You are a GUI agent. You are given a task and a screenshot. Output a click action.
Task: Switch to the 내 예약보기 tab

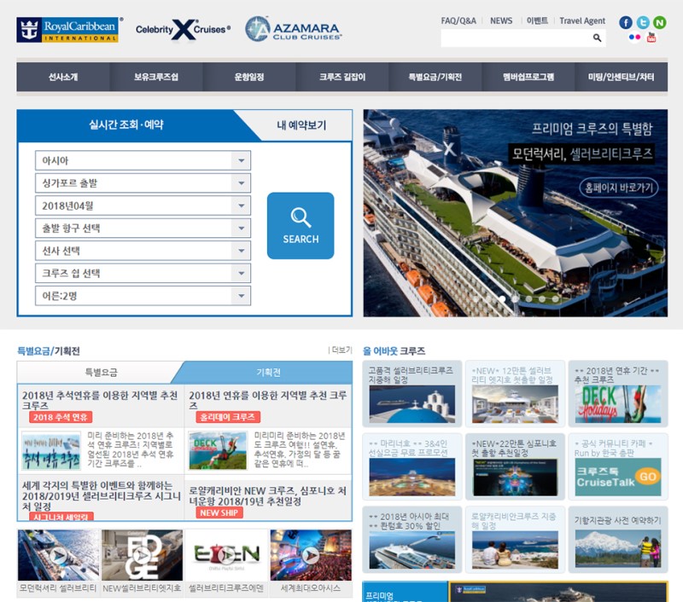click(x=301, y=125)
